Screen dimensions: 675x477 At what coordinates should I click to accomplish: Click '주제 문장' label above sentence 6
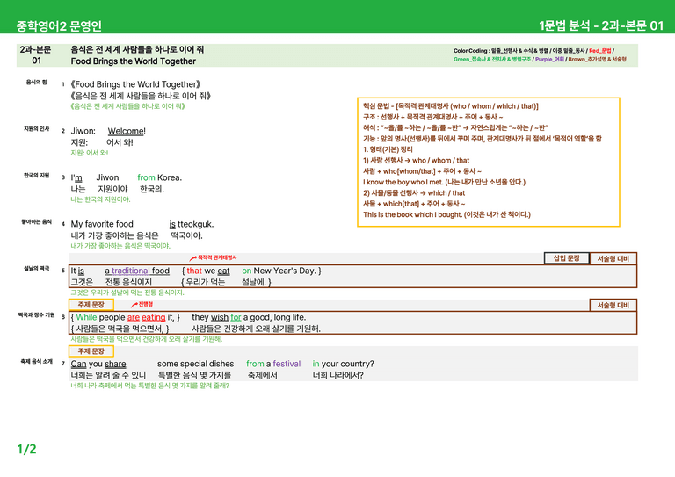pos(91,305)
